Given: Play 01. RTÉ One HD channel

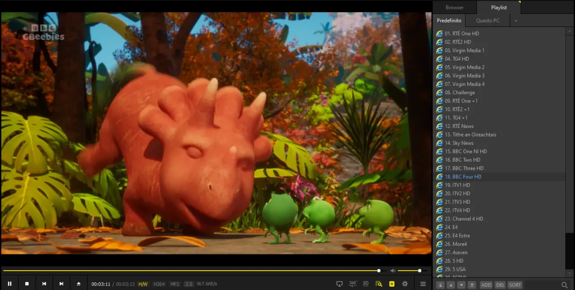Looking at the screenshot, I should [x=500, y=33].
